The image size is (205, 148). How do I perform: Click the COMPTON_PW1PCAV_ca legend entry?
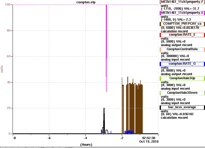tap(182, 24)
